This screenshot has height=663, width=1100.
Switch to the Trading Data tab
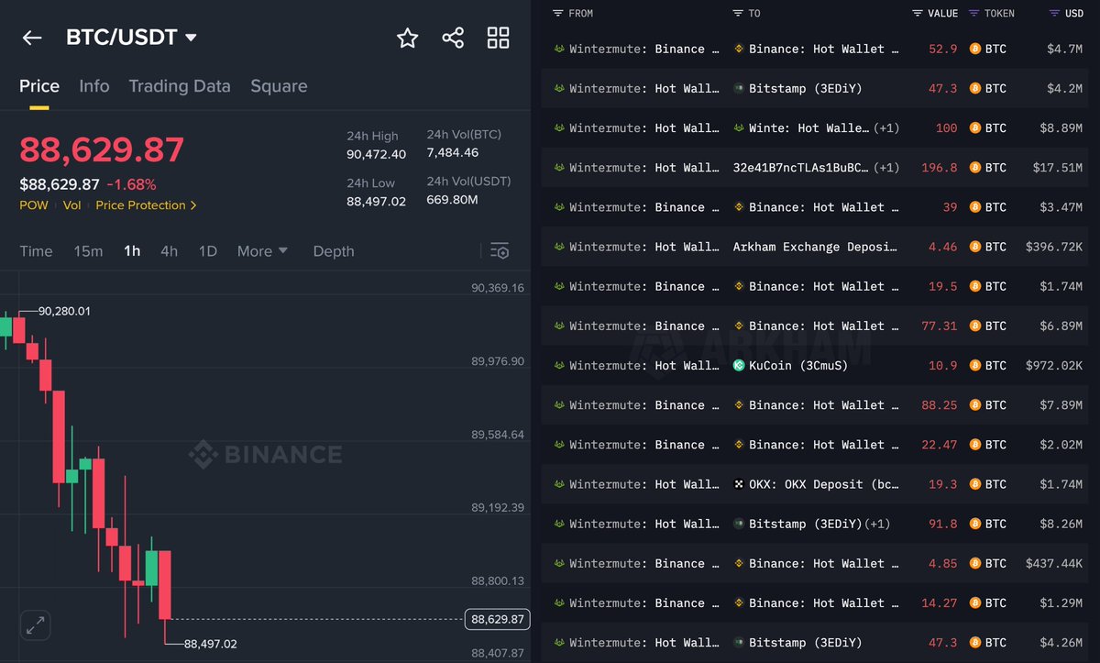click(180, 86)
